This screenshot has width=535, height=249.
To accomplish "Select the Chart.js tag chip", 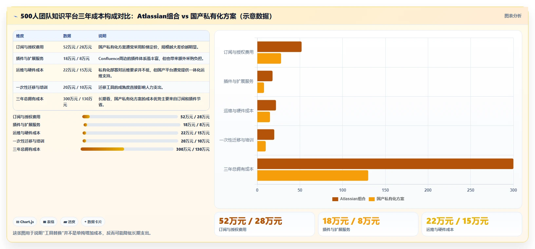I will pos(25,222).
